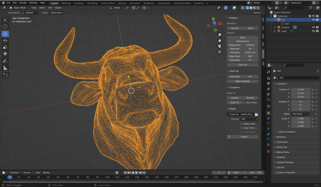This screenshot has height=187, width=321.
Task: Activate the Rotate tool
Action: [5, 40]
